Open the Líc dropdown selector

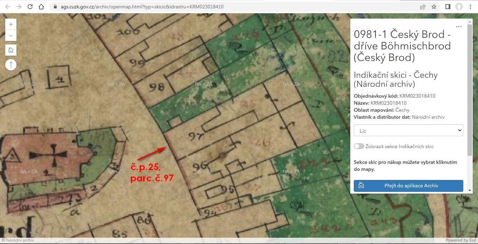click(x=408, y=131)
